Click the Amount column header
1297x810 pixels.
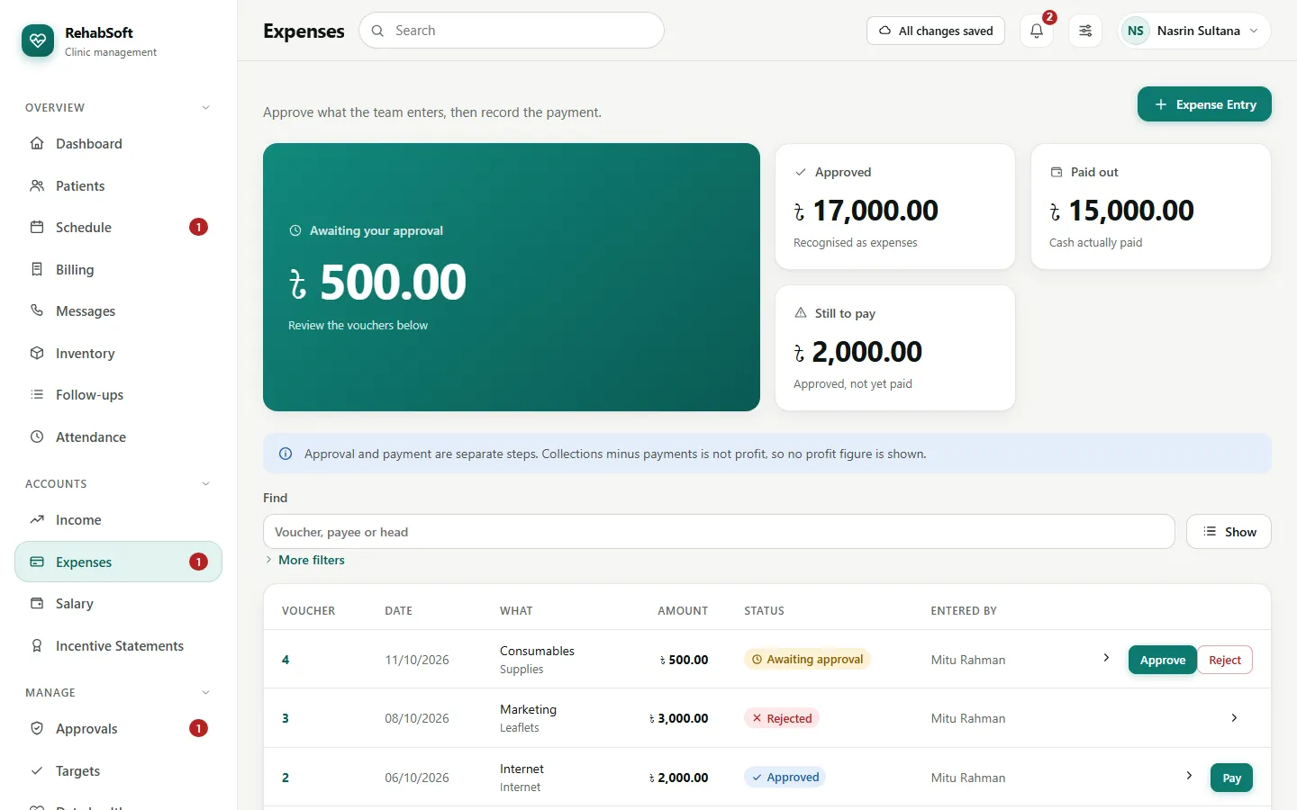683,611
